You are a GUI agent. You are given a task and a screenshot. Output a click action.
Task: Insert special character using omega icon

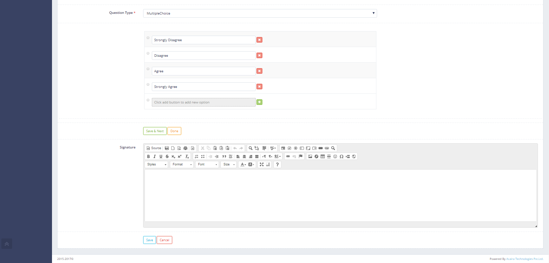(x=341, y=156)
